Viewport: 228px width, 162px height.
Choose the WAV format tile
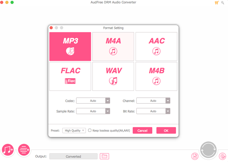[113, 76]
